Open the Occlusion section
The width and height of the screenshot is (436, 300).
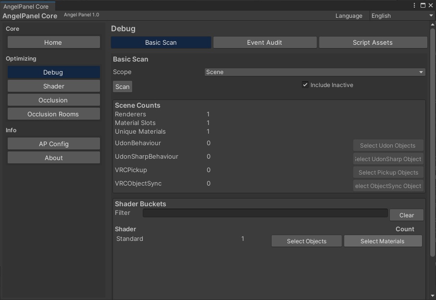[x=53, y=100]
